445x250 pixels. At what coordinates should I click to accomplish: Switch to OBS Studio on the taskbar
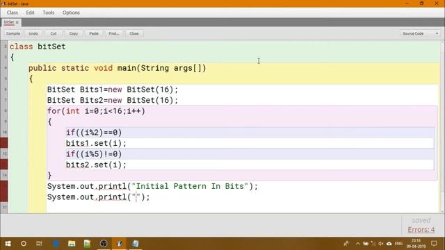pyautogui.click(x=104, y=244)
